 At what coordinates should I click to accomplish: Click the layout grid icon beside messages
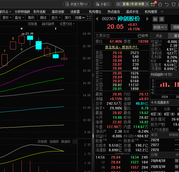[x=118, y=4]
